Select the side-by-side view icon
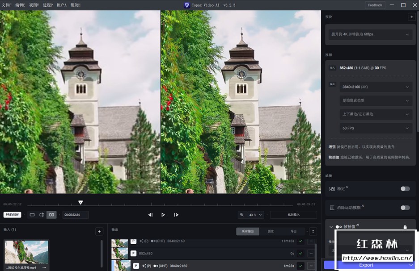Viewport: 419px width, 271px height. pos(52,215)
